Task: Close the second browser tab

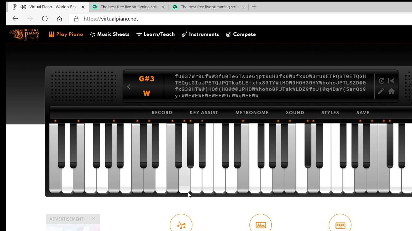Action: [x=163, y=7]
